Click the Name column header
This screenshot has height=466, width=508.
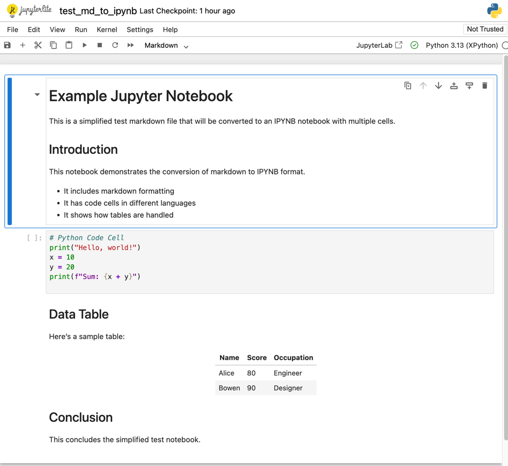(230, 357)
